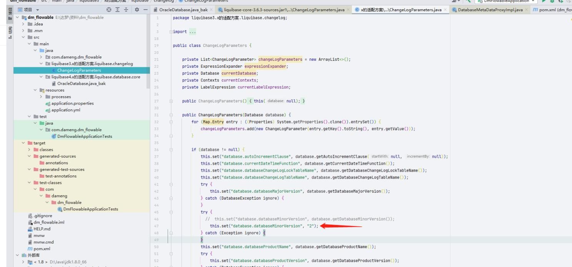The height and width of the screenshot is (267, 572).
Task: Run the DmFlowableApplication with the green play icon
Action: click(544, 2)
